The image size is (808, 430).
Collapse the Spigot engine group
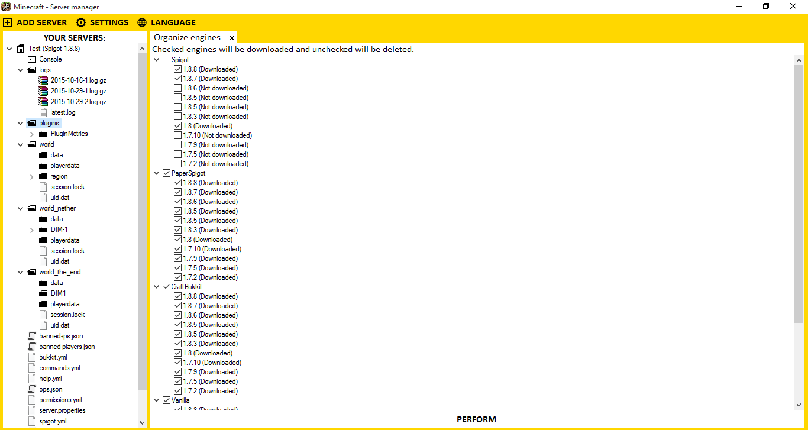click(156, 60)
